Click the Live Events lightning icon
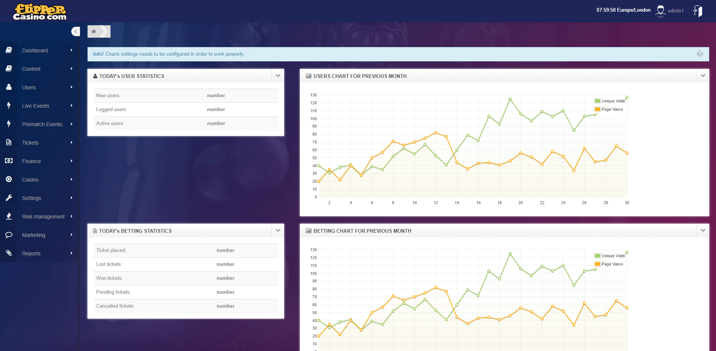 click(9, 105)
